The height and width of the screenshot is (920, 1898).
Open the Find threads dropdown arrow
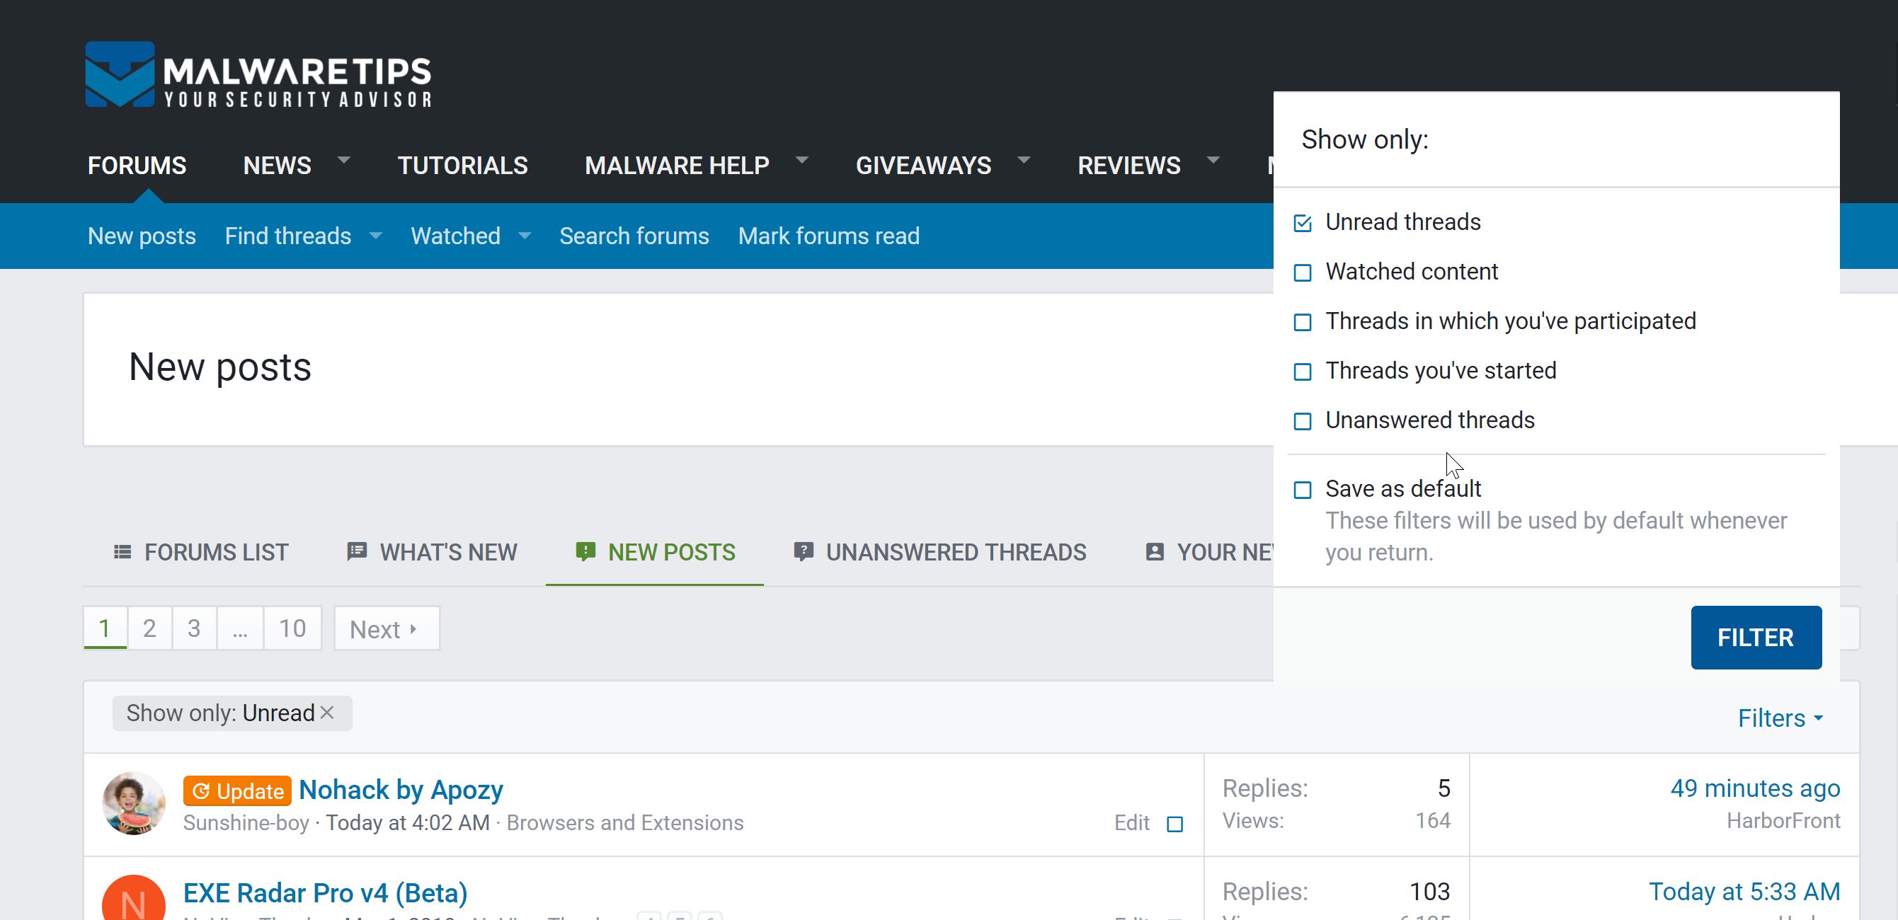(x=376, y=236)
